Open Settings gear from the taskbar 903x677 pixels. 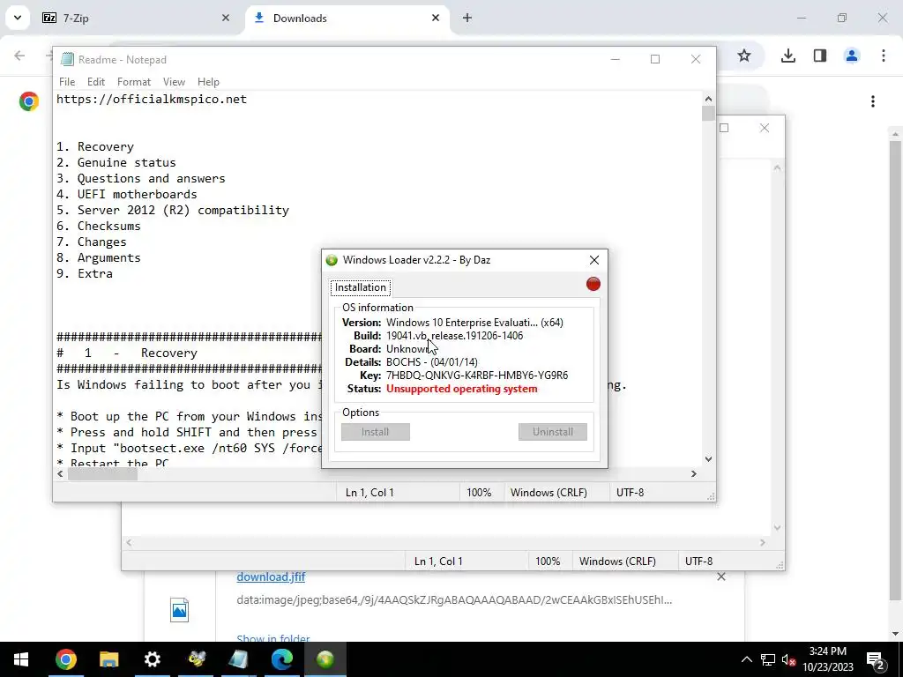pos(152,659)
